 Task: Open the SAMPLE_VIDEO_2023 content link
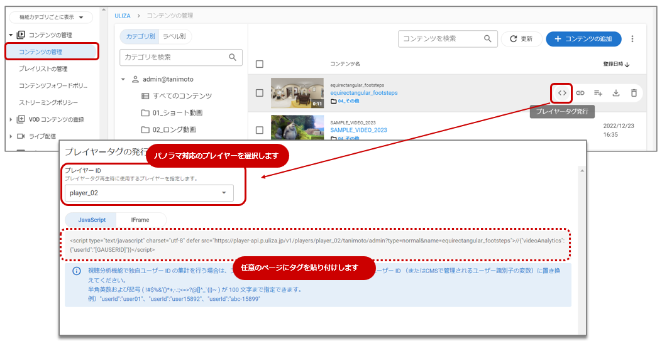point(358,130)
